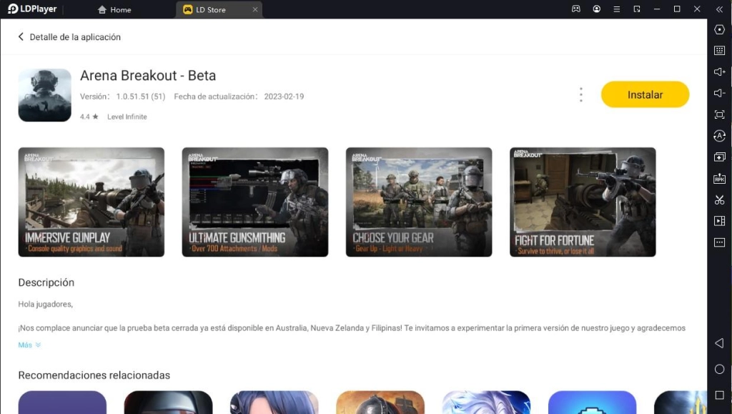732x414 pixels.
Task: Click the install APK icon
Action: tap(719, 179)
